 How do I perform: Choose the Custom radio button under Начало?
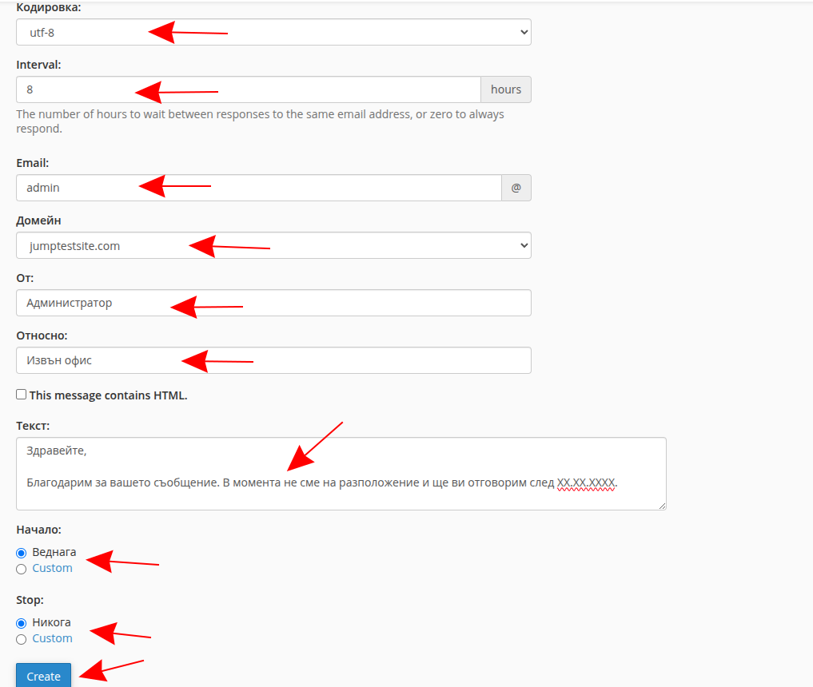[x=22, y=569]
